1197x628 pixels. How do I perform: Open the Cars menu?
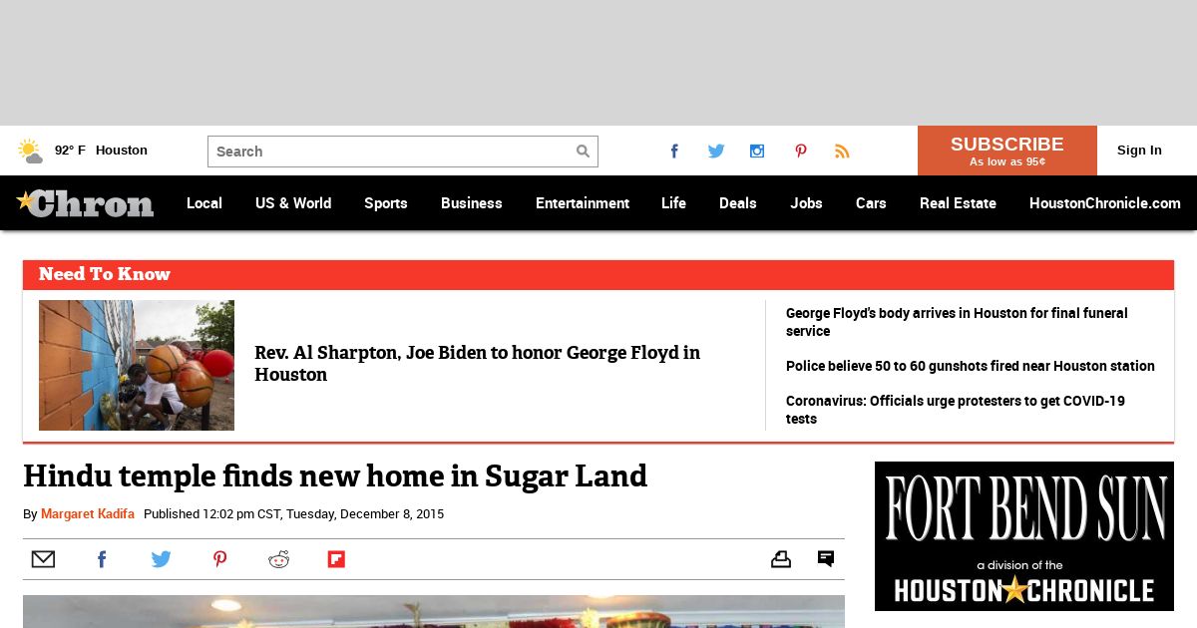[x=871, y=203]
